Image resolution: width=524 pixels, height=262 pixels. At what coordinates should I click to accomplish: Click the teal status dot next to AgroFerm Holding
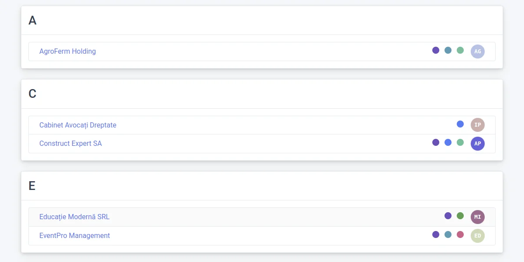pyautogui.click(x=448, y=50)
